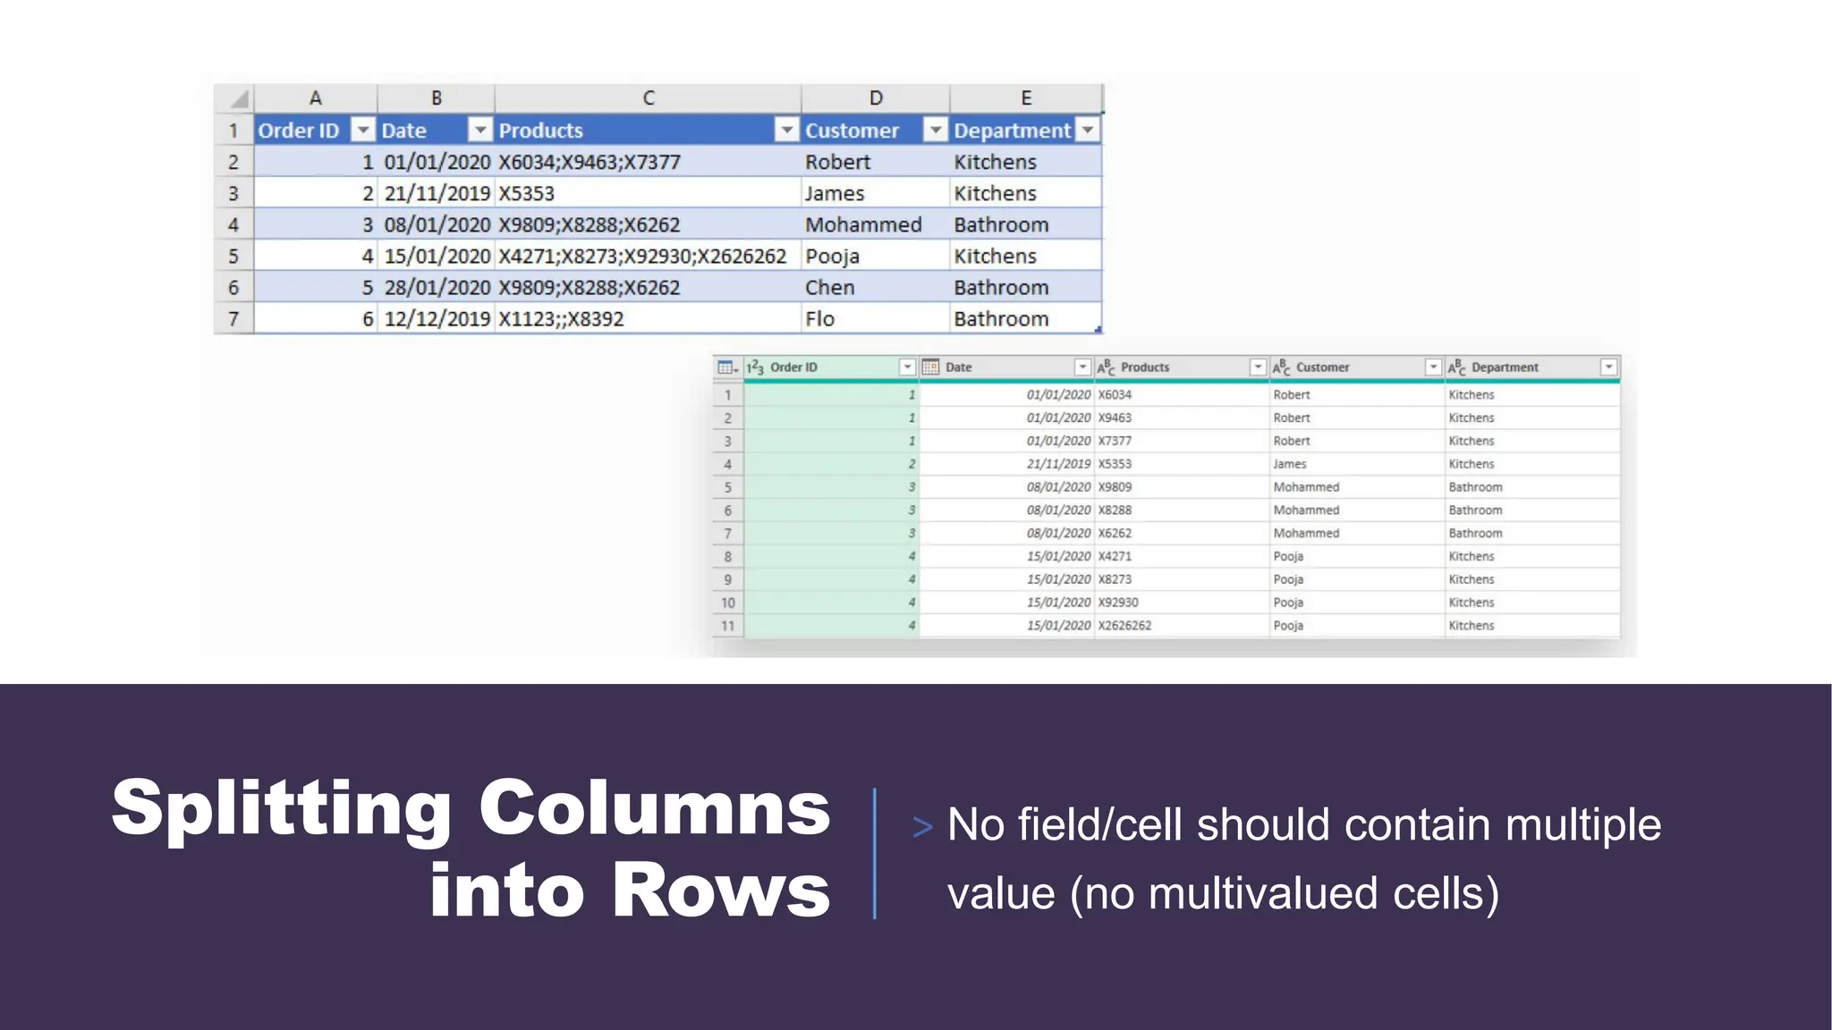The width and height of the screenshot is (1832, 1030).
Task: Click the ABC type icon for Department column
Action: [x=1456, y=367]
